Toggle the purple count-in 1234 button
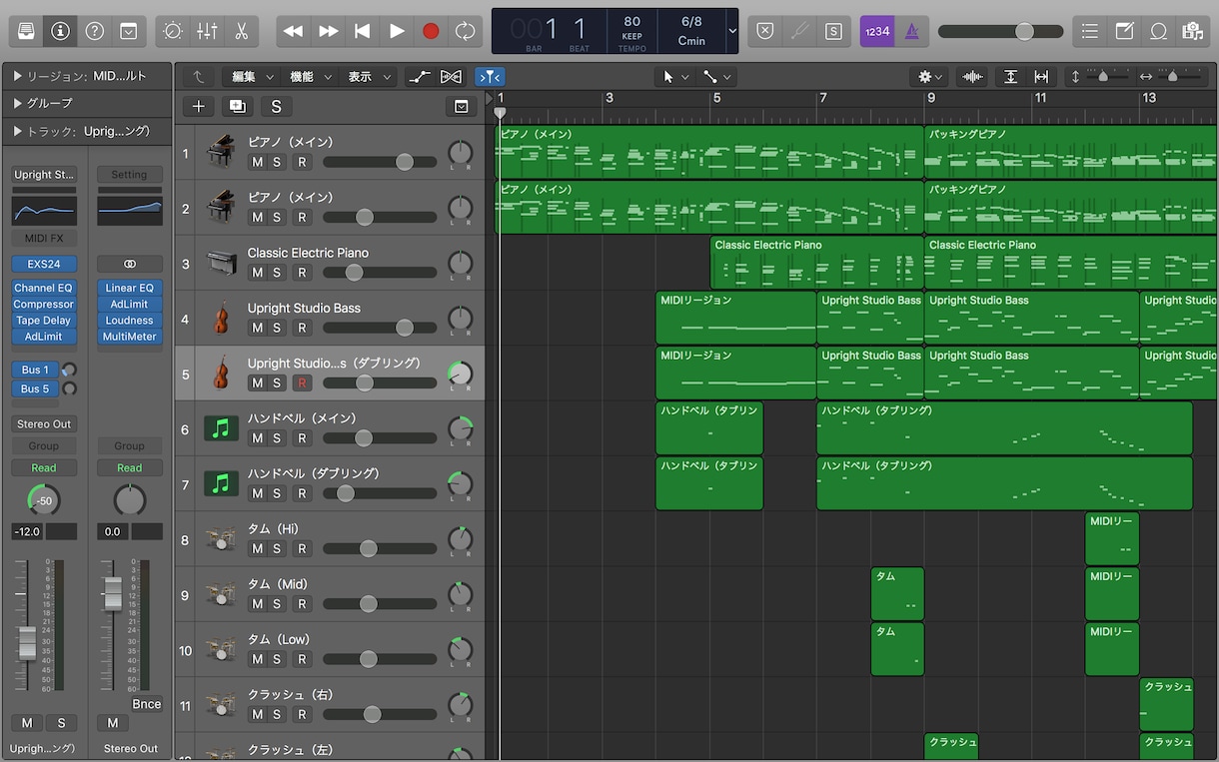This screenshot has height=762, width=1219. pos(876,31)
